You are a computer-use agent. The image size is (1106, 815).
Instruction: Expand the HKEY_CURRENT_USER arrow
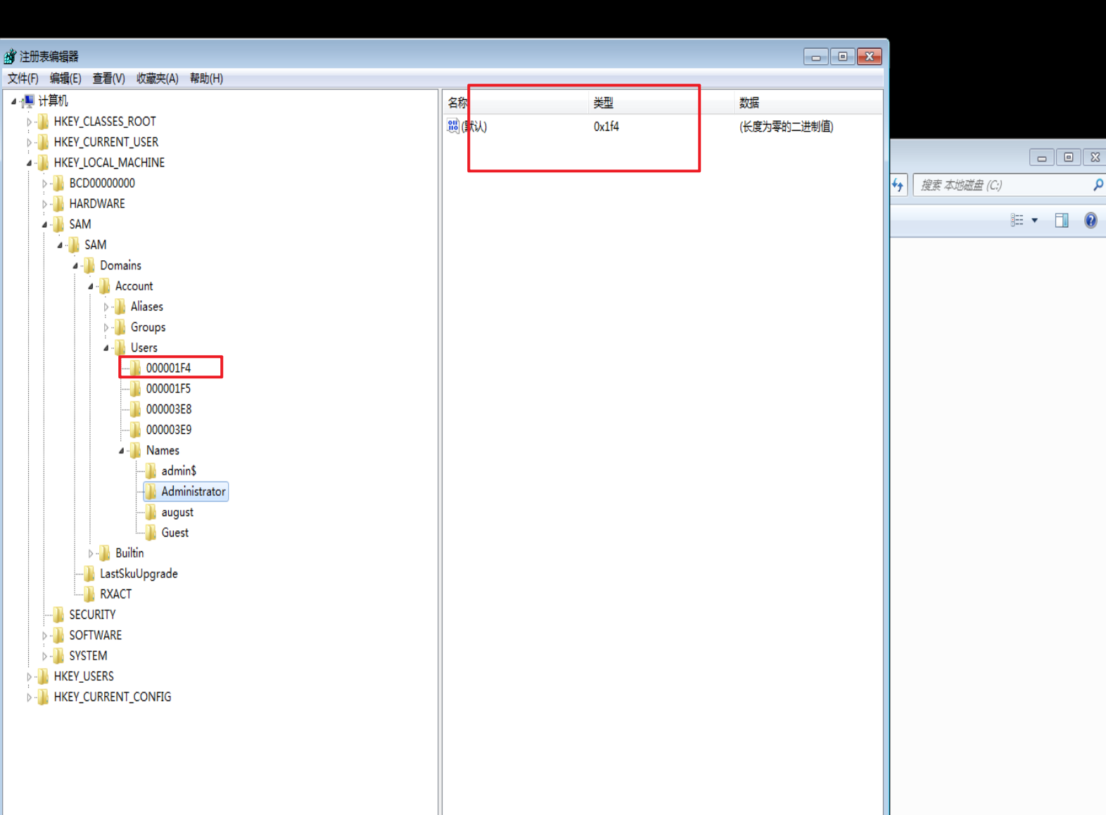tap(29, 142)
